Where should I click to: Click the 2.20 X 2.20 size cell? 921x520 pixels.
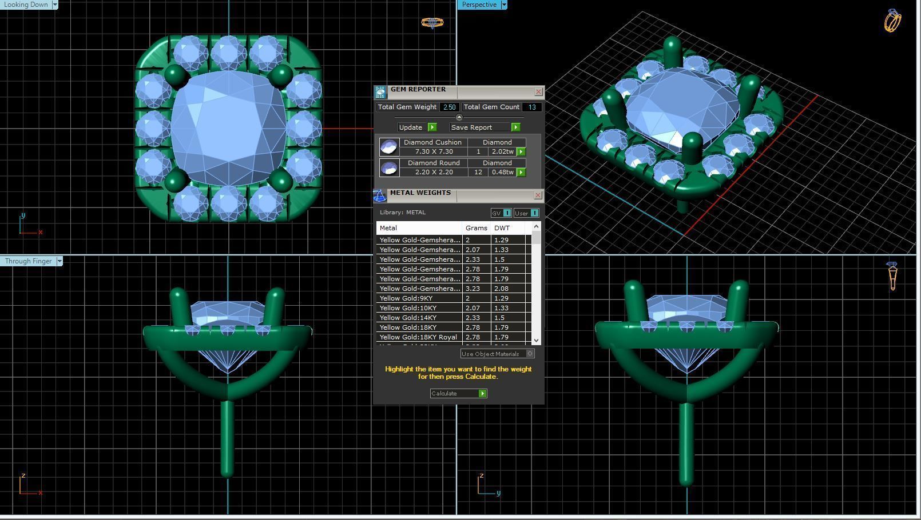tap(434, 173)
